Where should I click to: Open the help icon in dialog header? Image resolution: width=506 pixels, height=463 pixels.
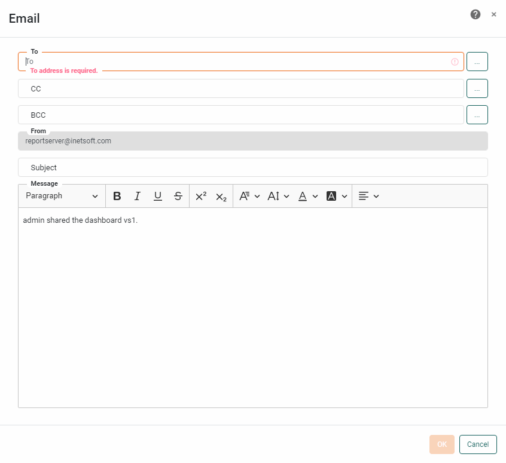475,14
